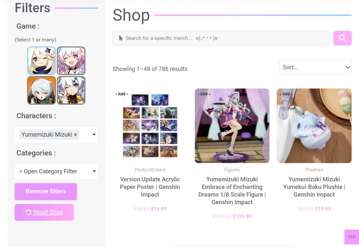The height and width of the screenshot is (247, 359).
Task: Click the $14.99 sale price
Action: [x=159, y=209]
